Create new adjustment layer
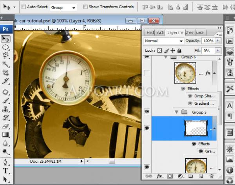This screenshot has width=235, height=185. pyautogui.click(x=181, y=176)
